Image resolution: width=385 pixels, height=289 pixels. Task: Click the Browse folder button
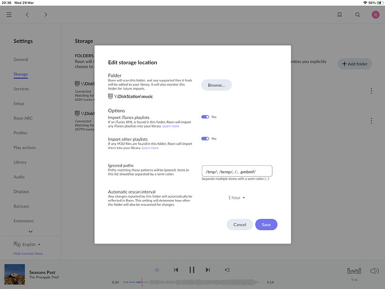pos(216,85)
